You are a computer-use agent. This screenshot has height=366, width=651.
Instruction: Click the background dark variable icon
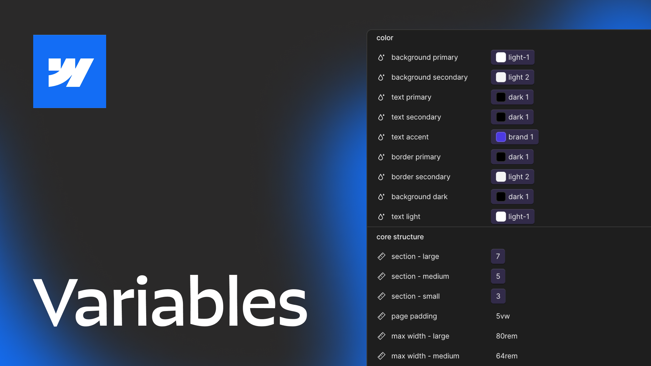coord(381,197)
